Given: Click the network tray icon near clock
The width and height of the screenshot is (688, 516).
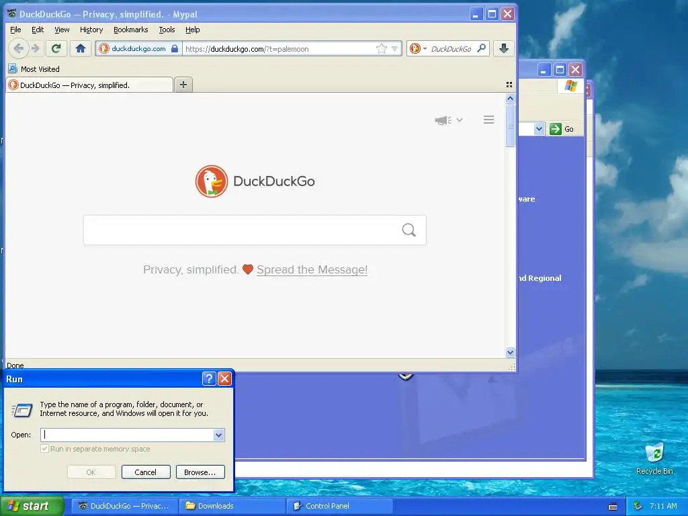Looking at the screenshot, I should click(x=638, y=506).
